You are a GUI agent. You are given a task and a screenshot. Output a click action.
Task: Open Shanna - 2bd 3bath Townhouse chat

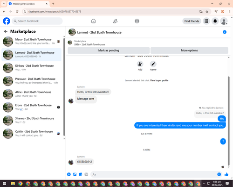pos(31,120)
